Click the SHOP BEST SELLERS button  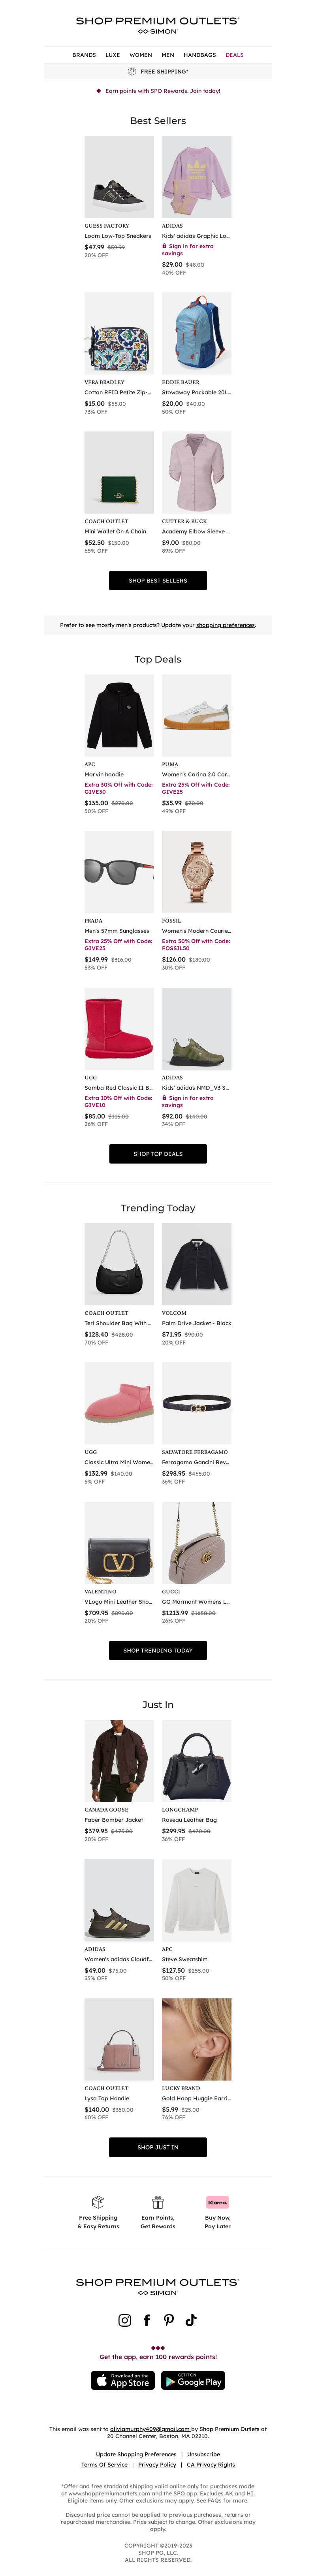click(158, 580)
